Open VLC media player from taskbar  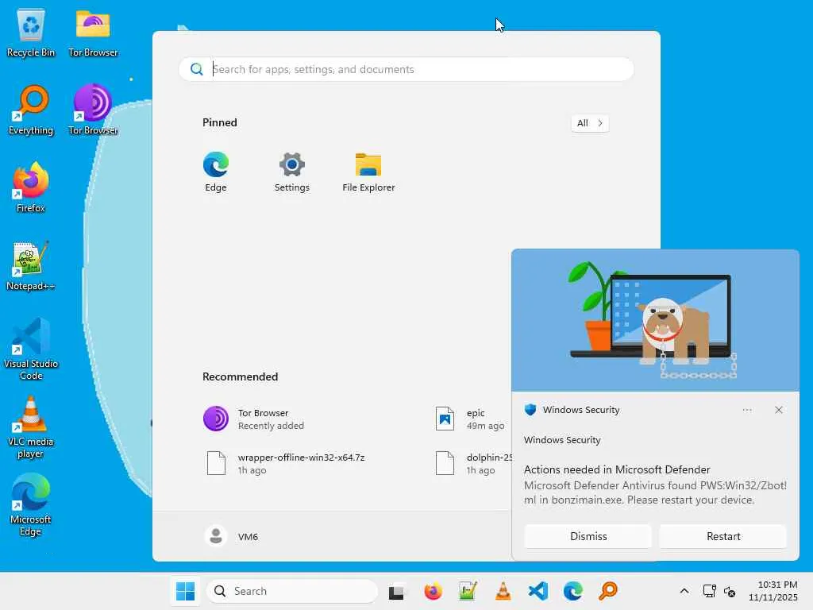tap(503, 591)
